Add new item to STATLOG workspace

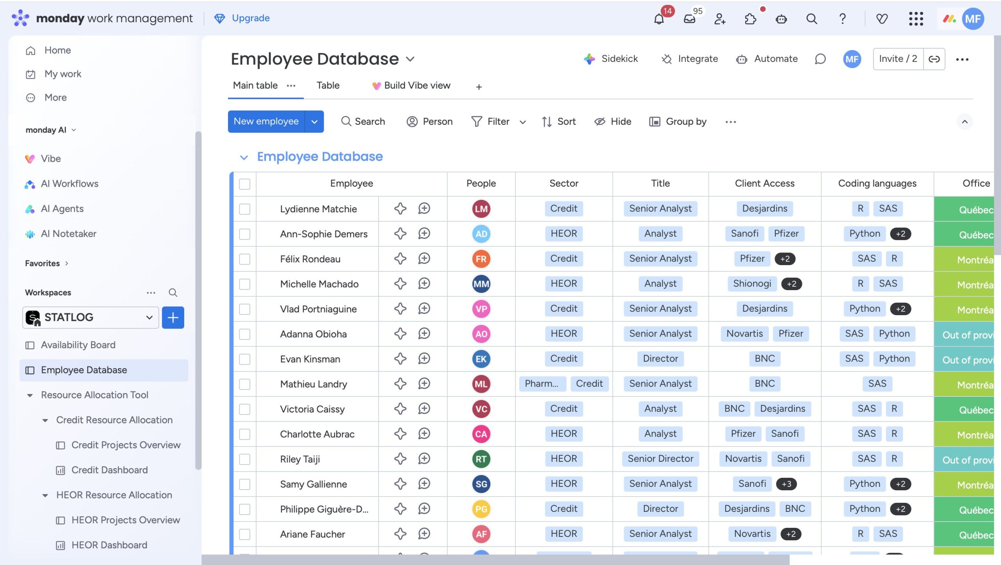173,317
